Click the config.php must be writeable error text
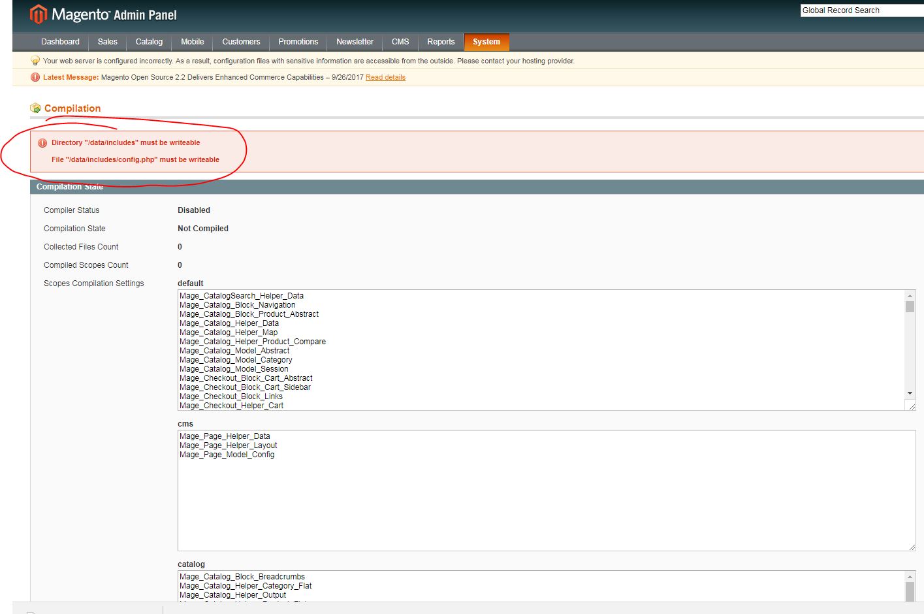 pyautogui.click(x=136, y=159)
